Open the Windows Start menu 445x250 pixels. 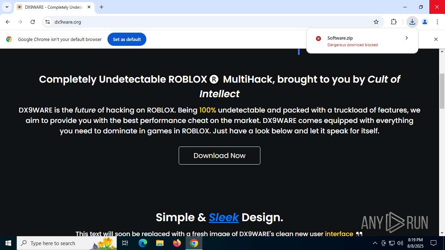click(8, 243)
